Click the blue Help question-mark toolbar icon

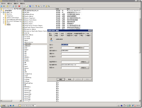click(x=30, y=6)
